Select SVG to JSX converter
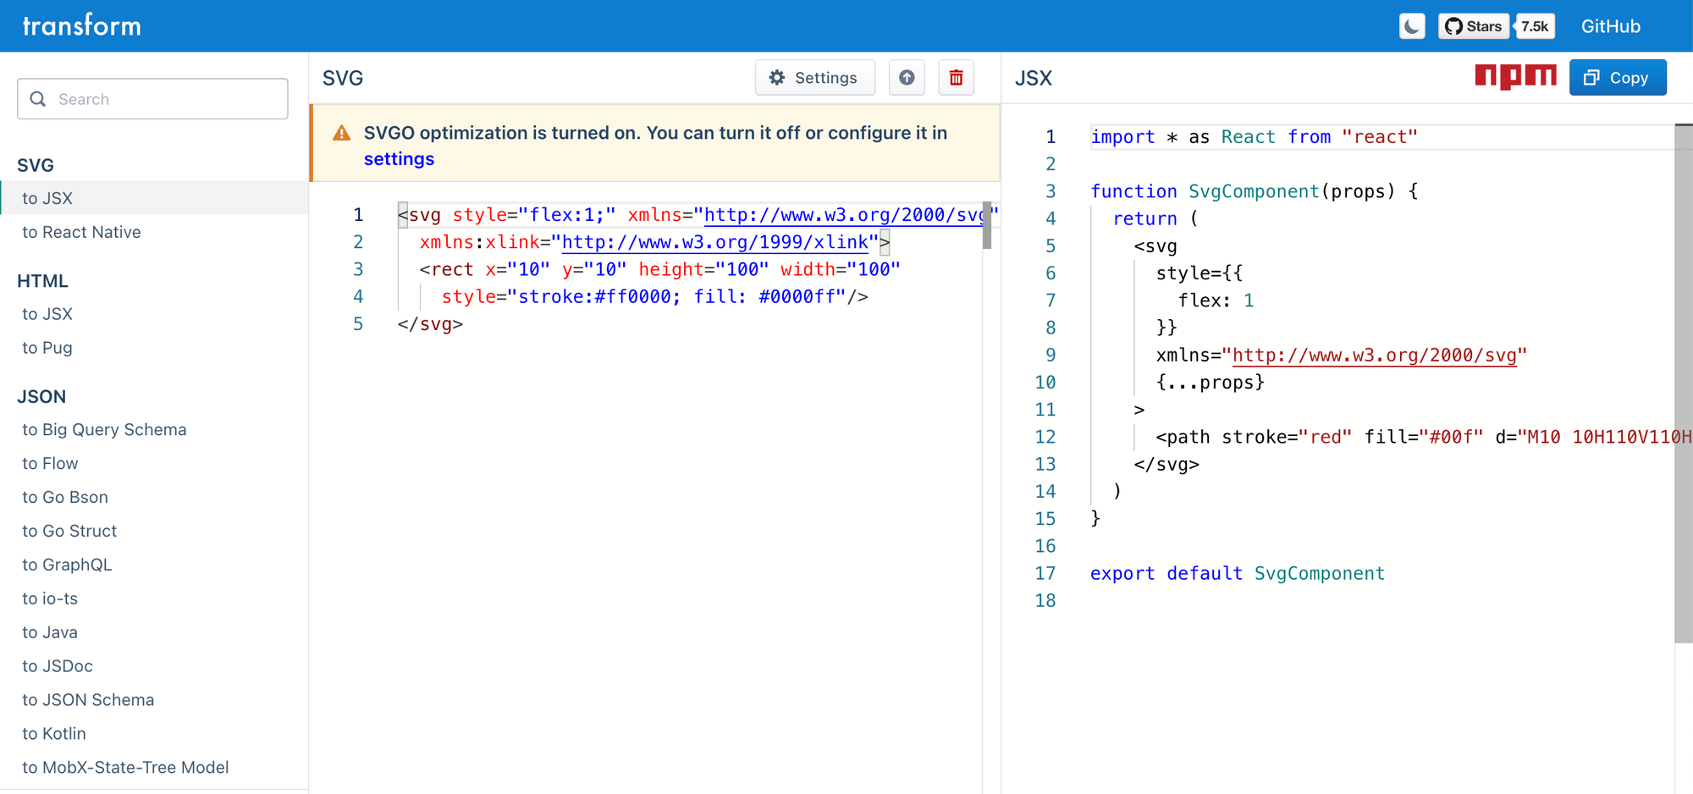The image size is (1693, 794). (x=154, y=198)
